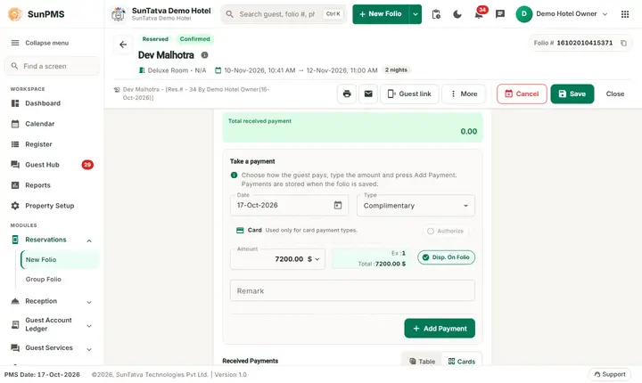Switch received payments to Table view
This screenshot has width=642, height=383.
pos(422,362)
